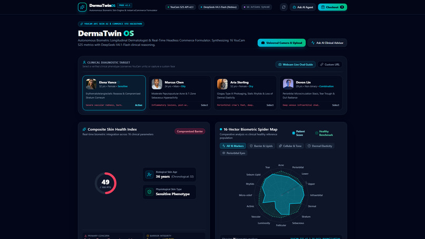425x239 pixels.
Task: Click the Rhytids axis label
Action: click(x=250, y=184)
